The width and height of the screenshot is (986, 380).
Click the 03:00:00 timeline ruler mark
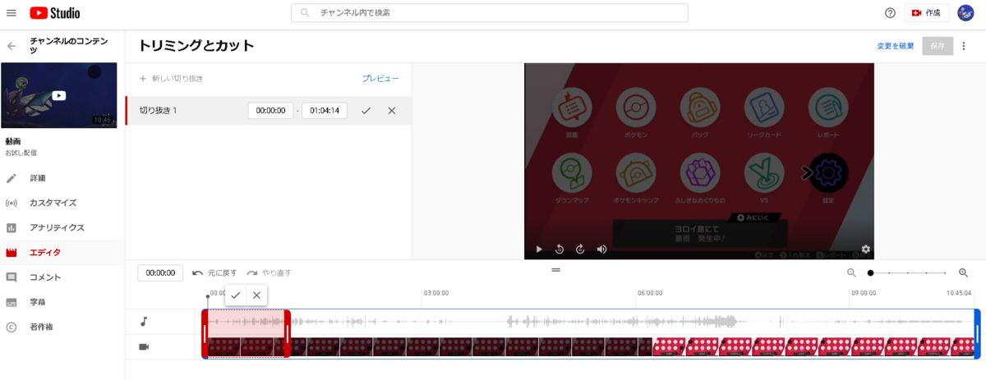[x=435, y=293]
